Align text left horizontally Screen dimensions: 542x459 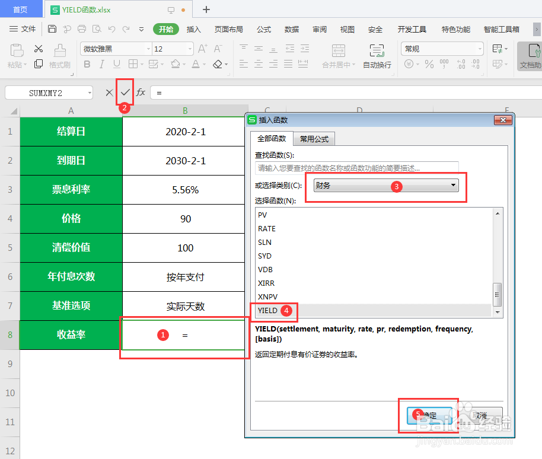coord(244,63)
